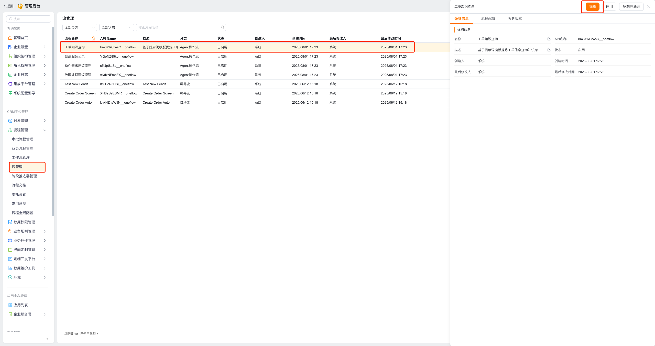This screenshot has width=655, height=346.
Task: Open the 全部分类 dropdown
Action: (x=80, y=27)
